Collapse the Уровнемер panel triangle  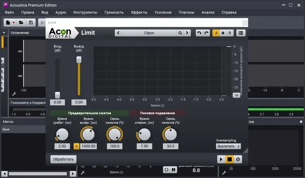pyautogui.click(x=4, y=33)
